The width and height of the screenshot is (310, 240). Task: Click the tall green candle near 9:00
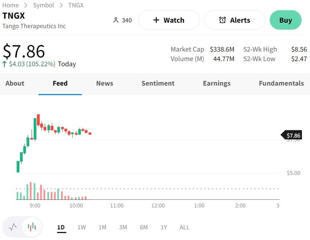(35, 128)
